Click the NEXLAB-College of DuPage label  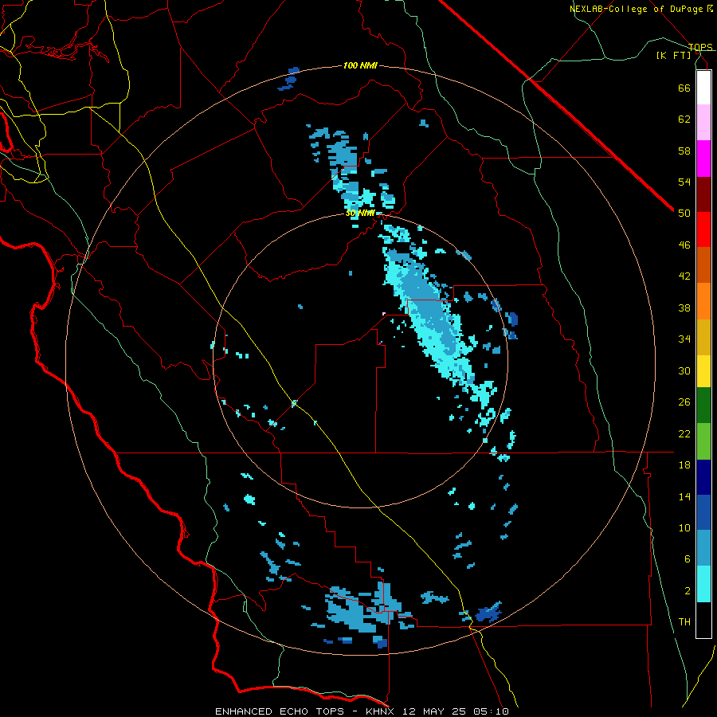pos(636,9)
